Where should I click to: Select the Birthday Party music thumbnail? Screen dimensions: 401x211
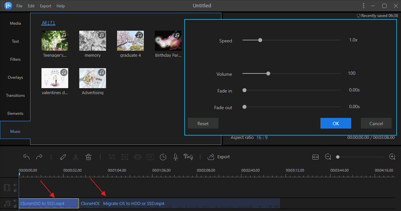(168, 41)
